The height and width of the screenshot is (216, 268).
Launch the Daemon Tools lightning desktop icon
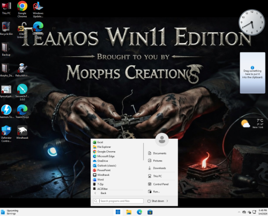[x=6, y=111]
